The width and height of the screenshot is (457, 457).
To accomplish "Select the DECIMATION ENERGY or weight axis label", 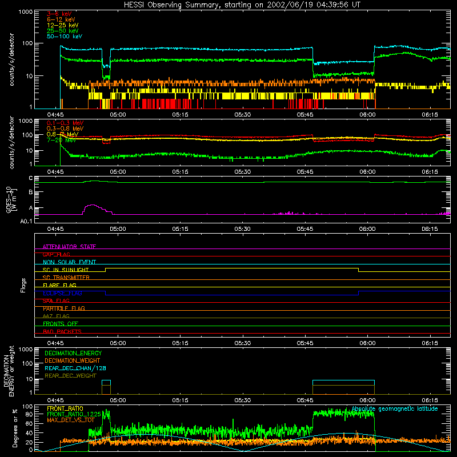I will (x=9, y=371).
